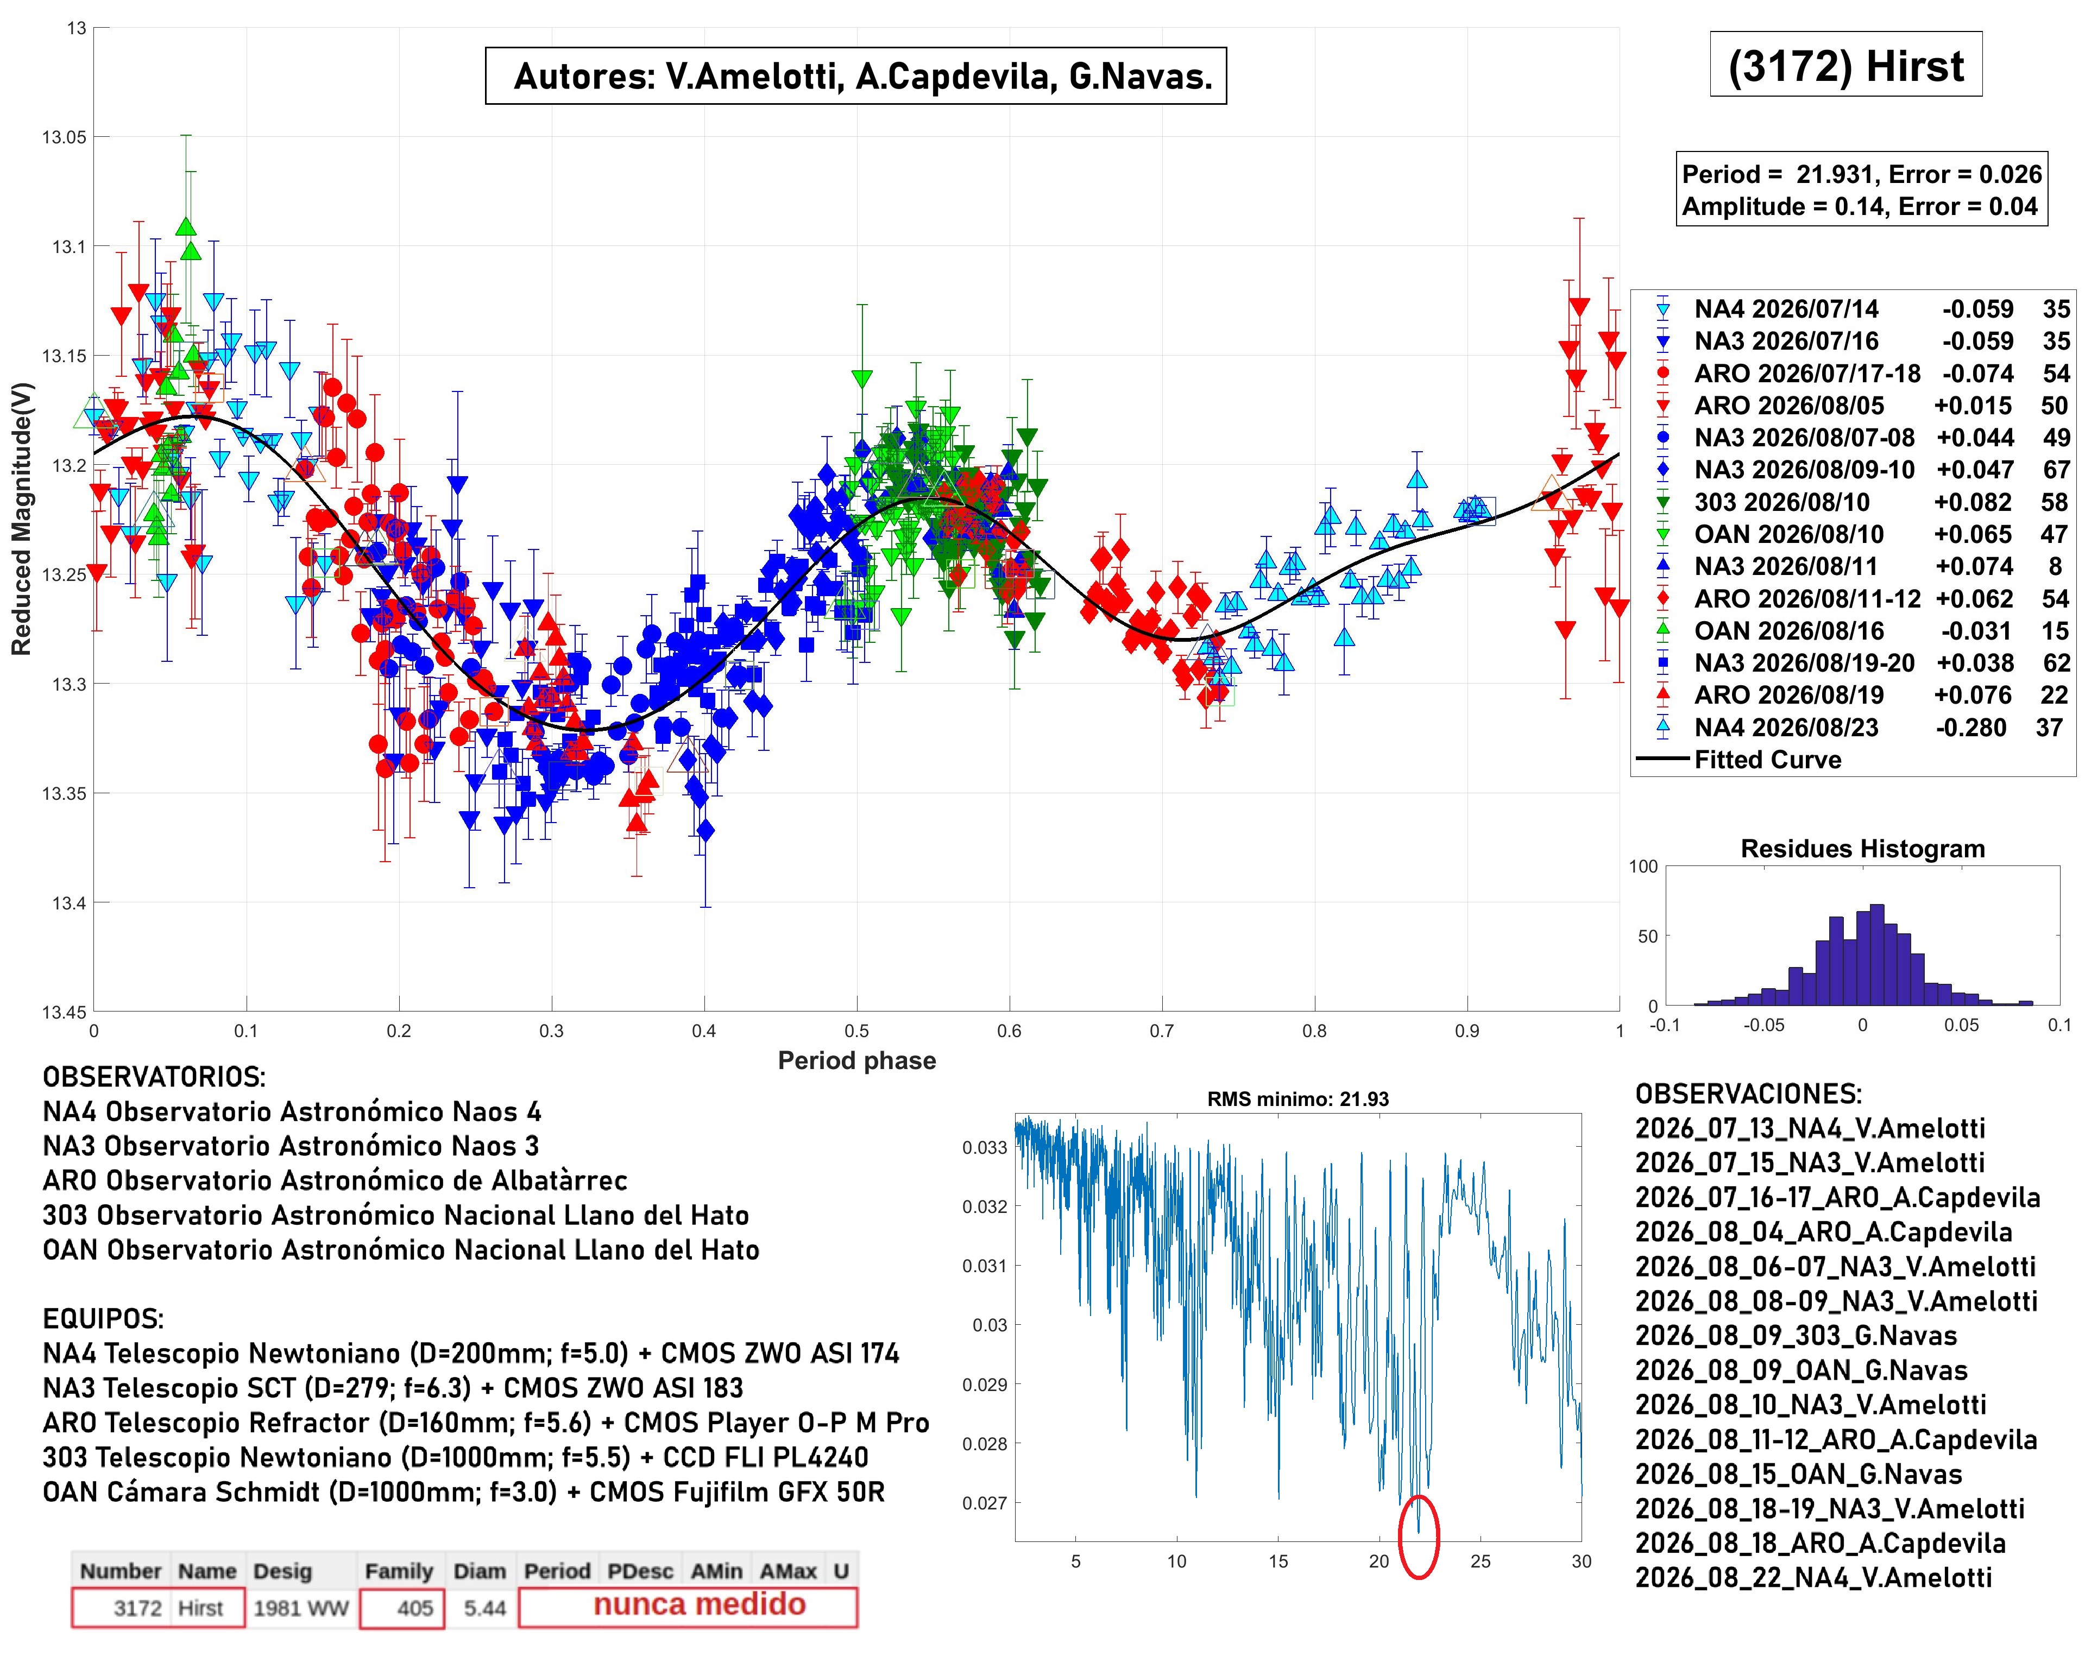Viewport: 2085px width, 1656px height.
Task: Click the "Diam" table column header
Action: coord(480,1571)
